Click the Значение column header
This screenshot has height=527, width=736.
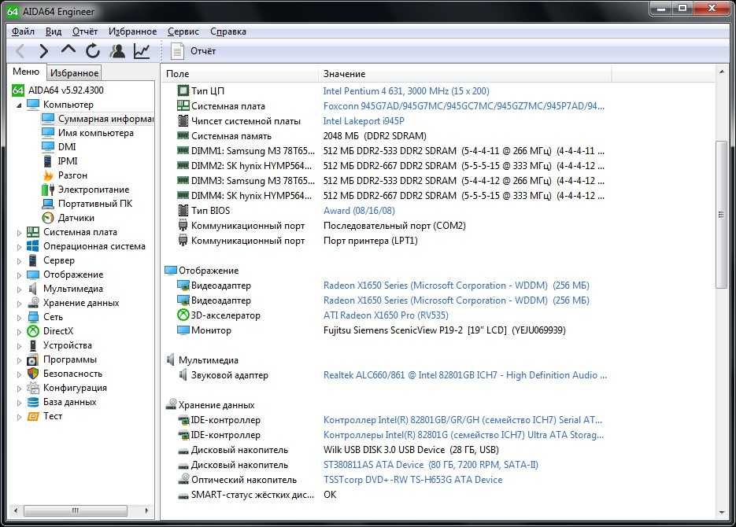coord(464,74)
